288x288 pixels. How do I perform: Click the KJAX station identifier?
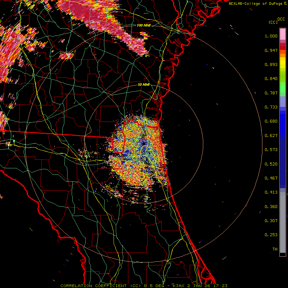tap(179, 286)
